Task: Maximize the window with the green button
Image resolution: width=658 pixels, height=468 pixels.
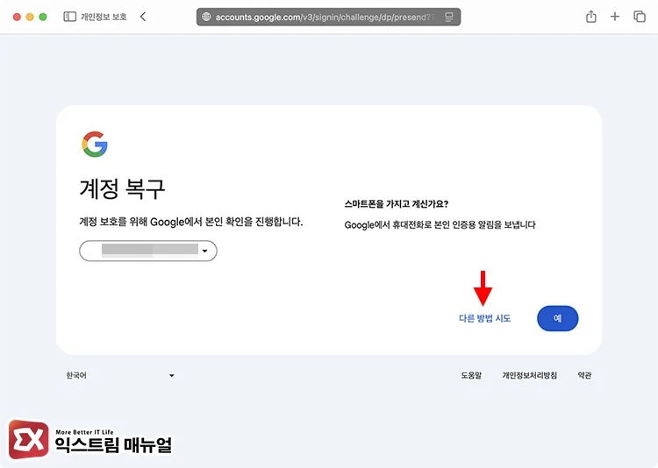Action: (x=43, y=17)
